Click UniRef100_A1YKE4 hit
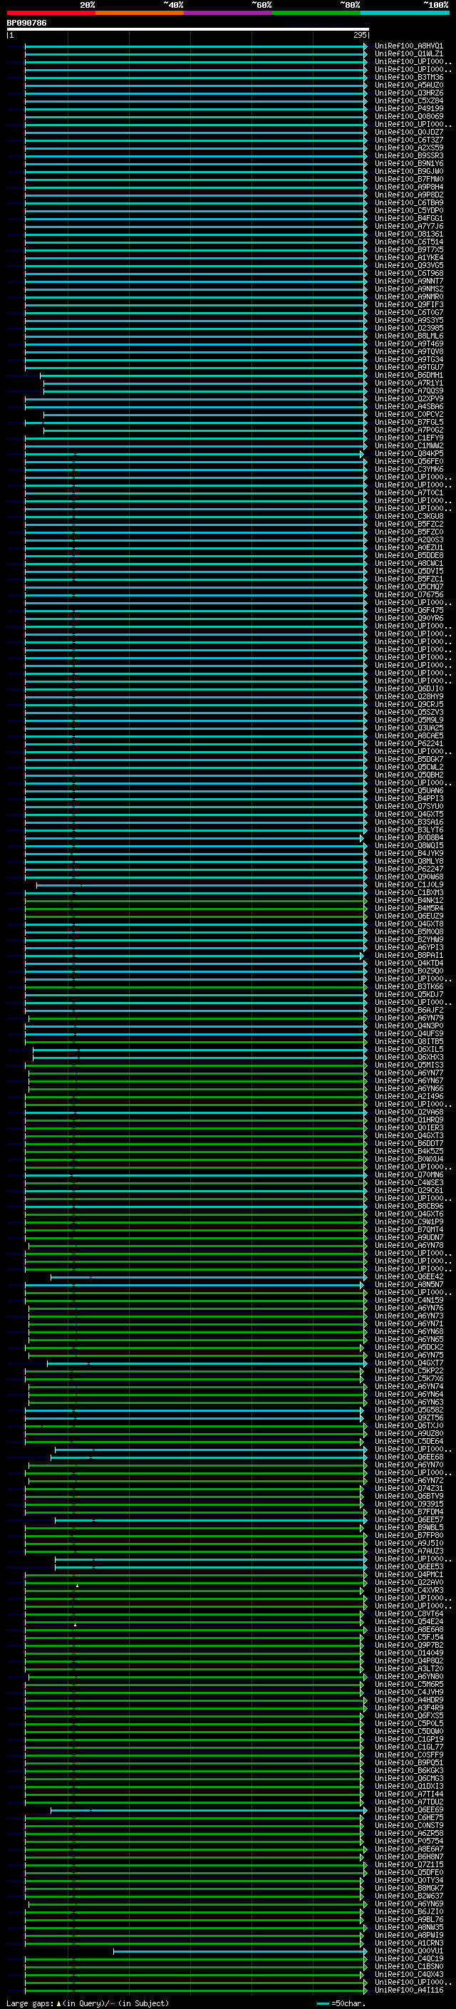456x2009 pixels. [x=409, y=257]
